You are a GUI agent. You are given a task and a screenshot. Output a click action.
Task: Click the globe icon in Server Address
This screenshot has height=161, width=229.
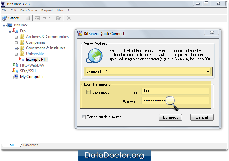94,56
